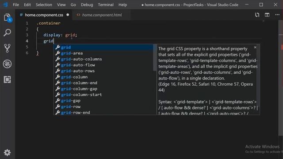Select the grid-auto-rows suggestion
Viewport: 283px width, 159px height.
[x=104, y=71]
